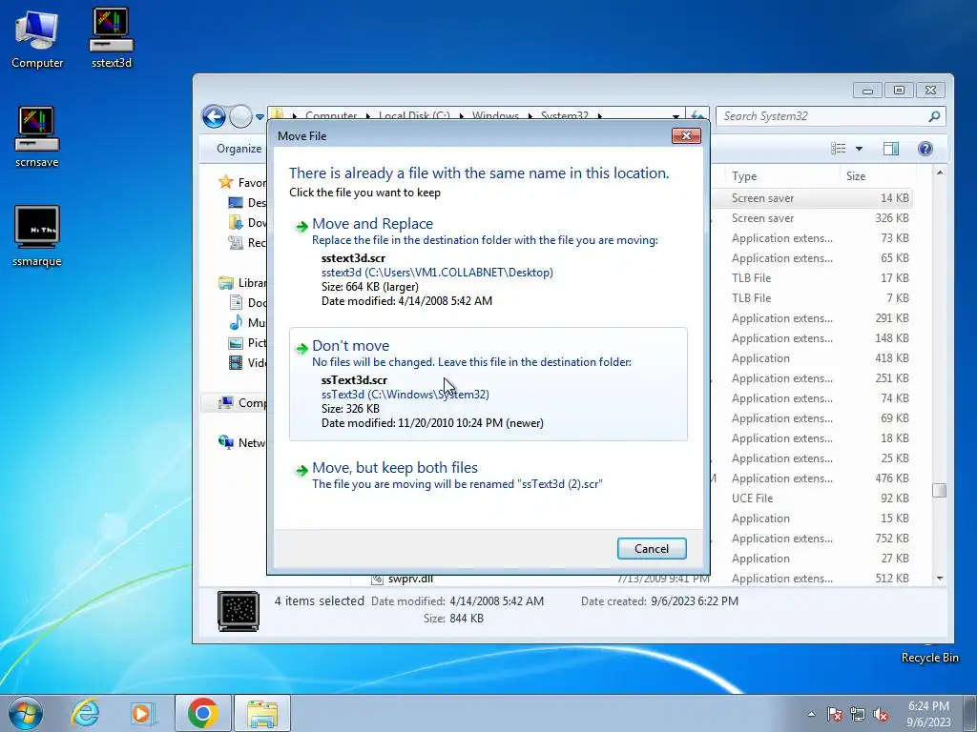Choose Move and Replace option

click(x=488, y=262)
